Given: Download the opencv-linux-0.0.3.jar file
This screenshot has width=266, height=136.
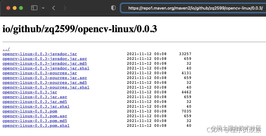Looking at the screenshot, I should coord(30,92).
